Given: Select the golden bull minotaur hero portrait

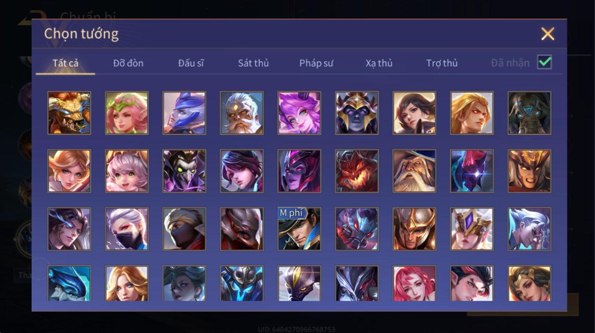Looking at the screenshot, I should click(69, 113).
